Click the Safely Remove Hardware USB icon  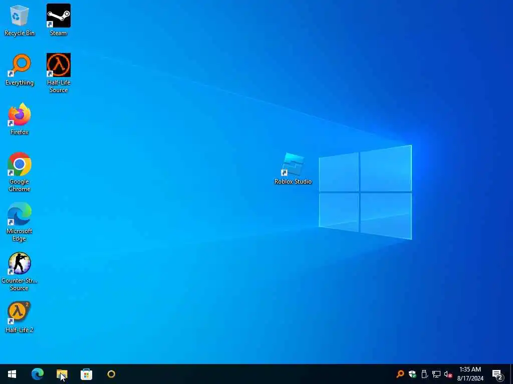[424, 374]
